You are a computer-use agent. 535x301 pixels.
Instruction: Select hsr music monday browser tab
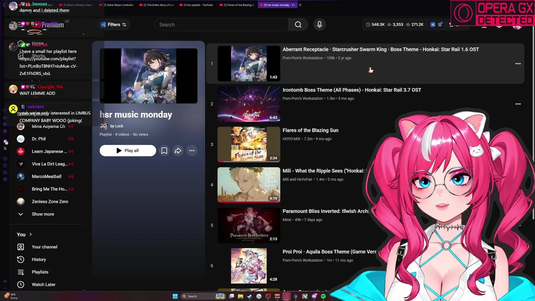point(278,5)
